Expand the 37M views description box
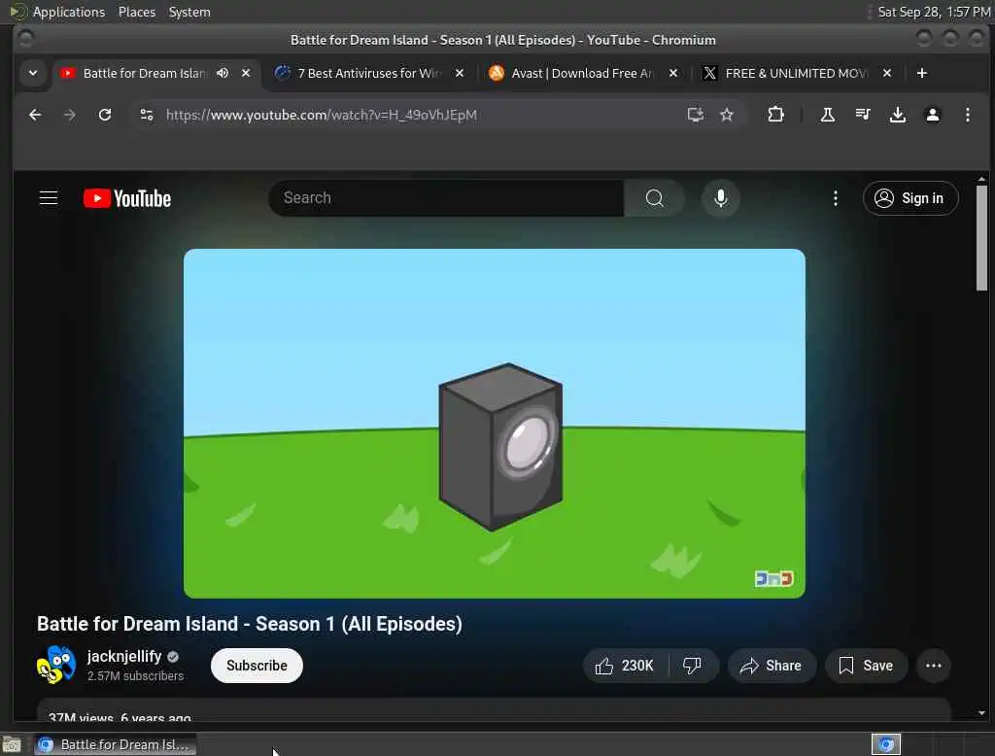Screen dimensions: 995x756 pos(494,710)
